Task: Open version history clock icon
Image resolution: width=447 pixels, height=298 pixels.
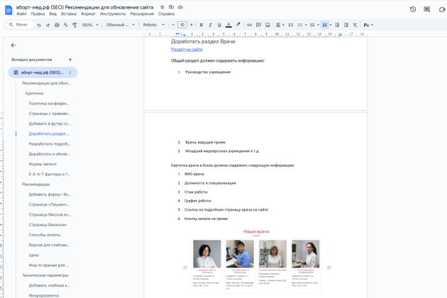Action: [413, 9]
